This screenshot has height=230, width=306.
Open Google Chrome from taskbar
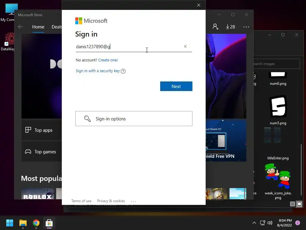(36, 223)
